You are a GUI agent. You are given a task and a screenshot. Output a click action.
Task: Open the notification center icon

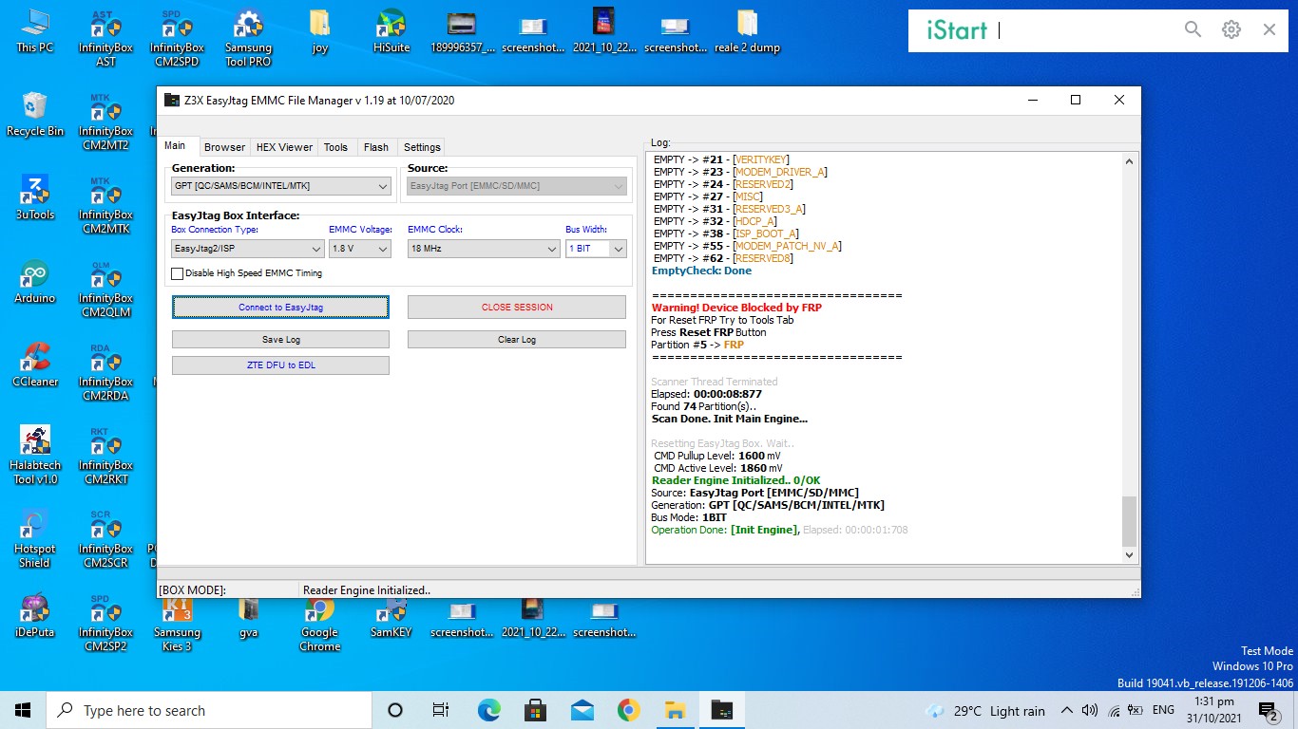pos(1268,710)
